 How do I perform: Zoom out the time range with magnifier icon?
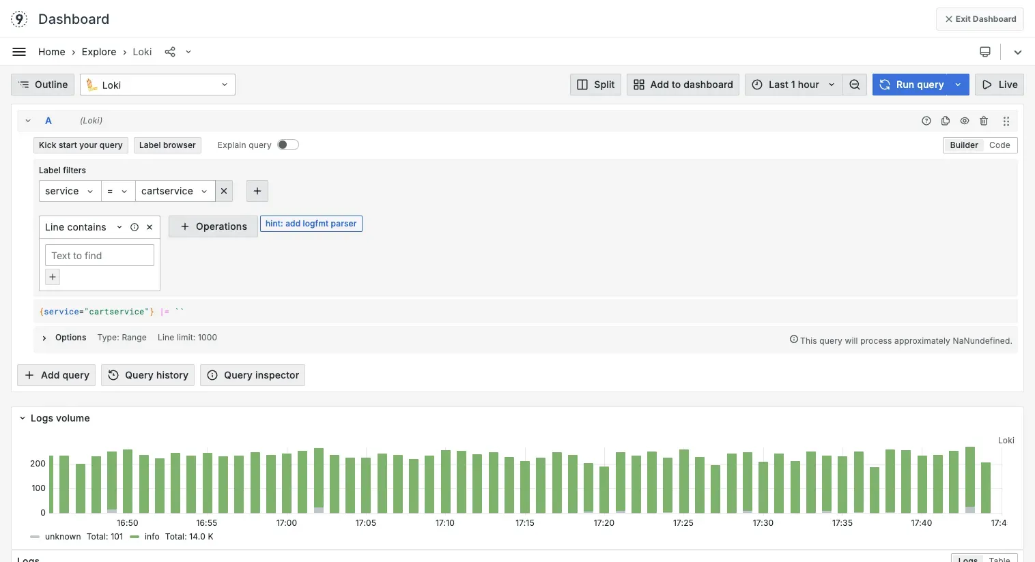(x=854, y=84)
